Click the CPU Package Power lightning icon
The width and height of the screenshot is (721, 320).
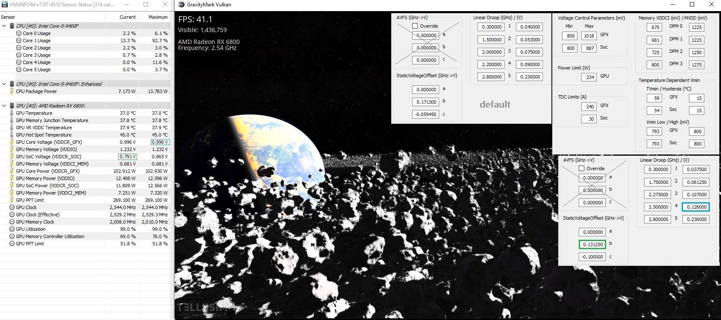[12, 91]
